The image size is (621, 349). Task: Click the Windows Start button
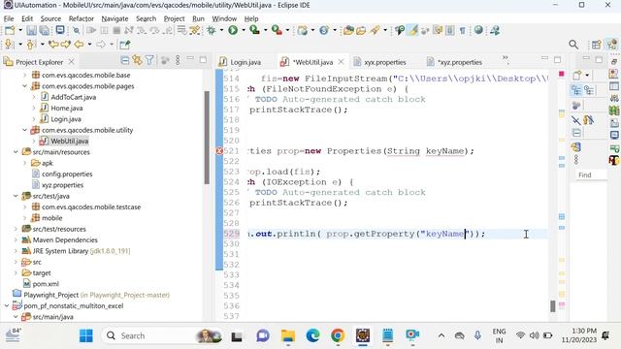tap(86, 336)
